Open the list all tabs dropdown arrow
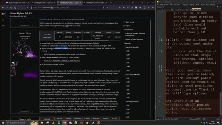 click(133, 3)
